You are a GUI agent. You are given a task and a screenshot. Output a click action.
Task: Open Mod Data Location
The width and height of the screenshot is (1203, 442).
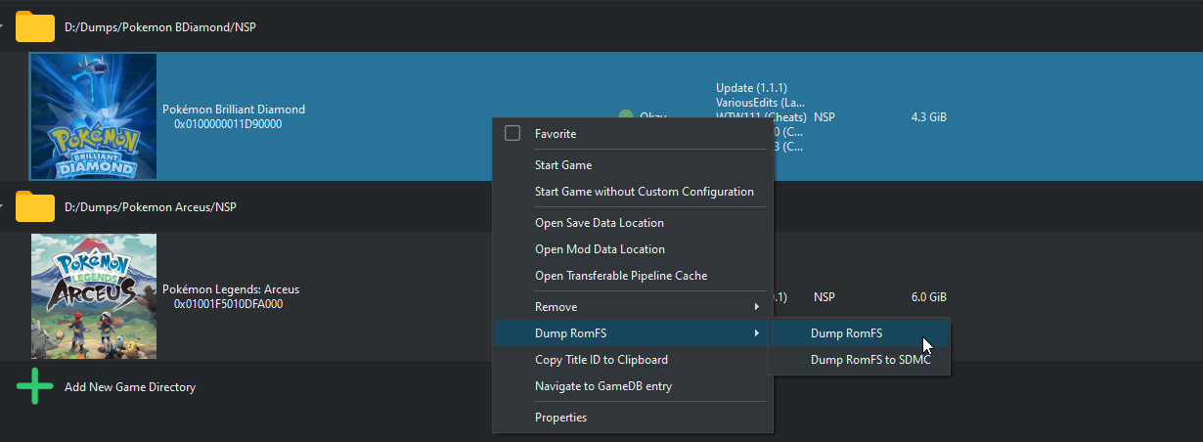click(600, 249)
